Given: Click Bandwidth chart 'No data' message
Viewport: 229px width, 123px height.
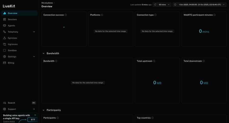Looking at the screenshot, I should 88,83.
